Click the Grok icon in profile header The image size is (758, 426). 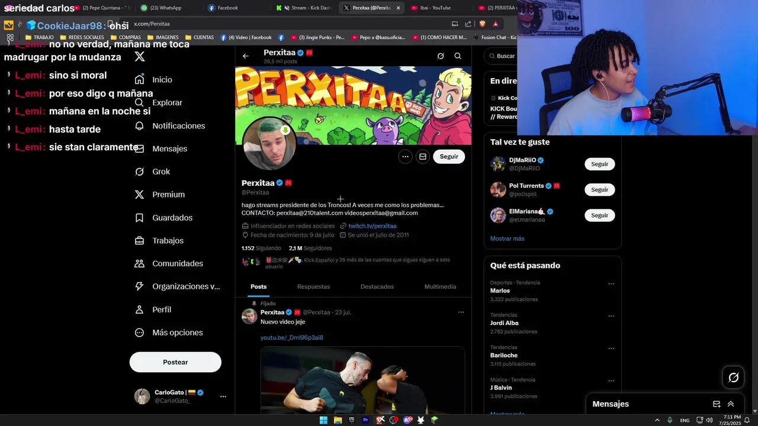tap(441, 56)
